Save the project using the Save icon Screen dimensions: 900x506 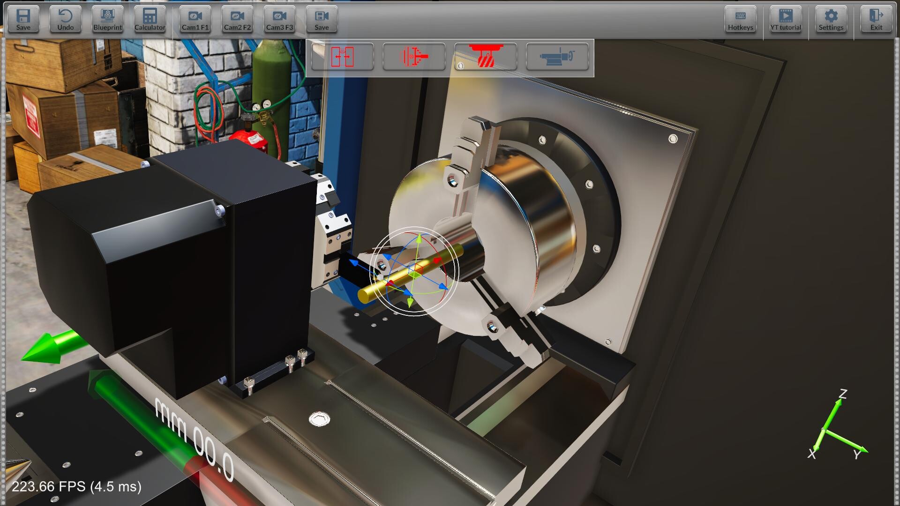point(22,19)
